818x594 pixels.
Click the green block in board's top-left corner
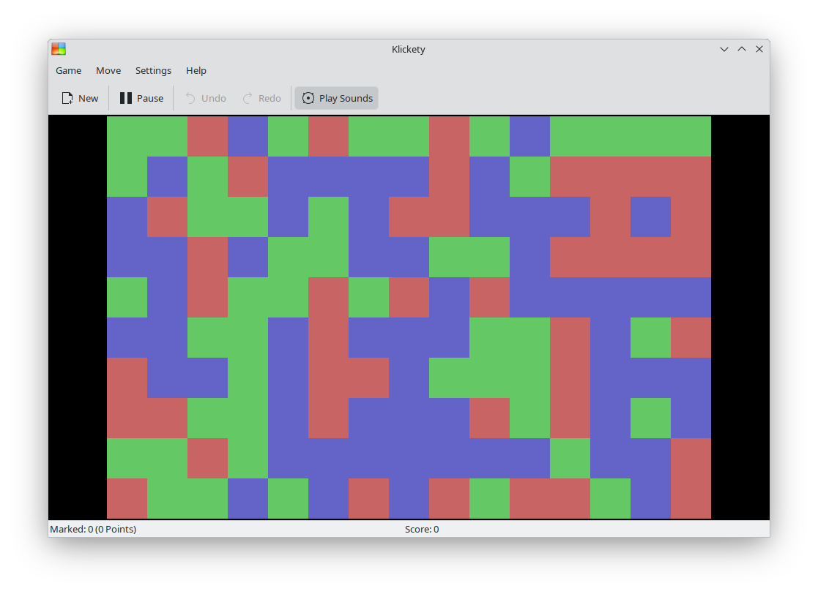pyautogui.click(x=127, y=136)
